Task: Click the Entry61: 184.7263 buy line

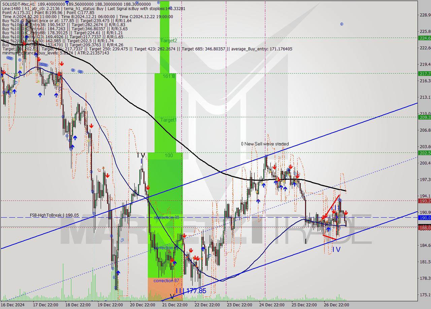Action: point(65,29)
